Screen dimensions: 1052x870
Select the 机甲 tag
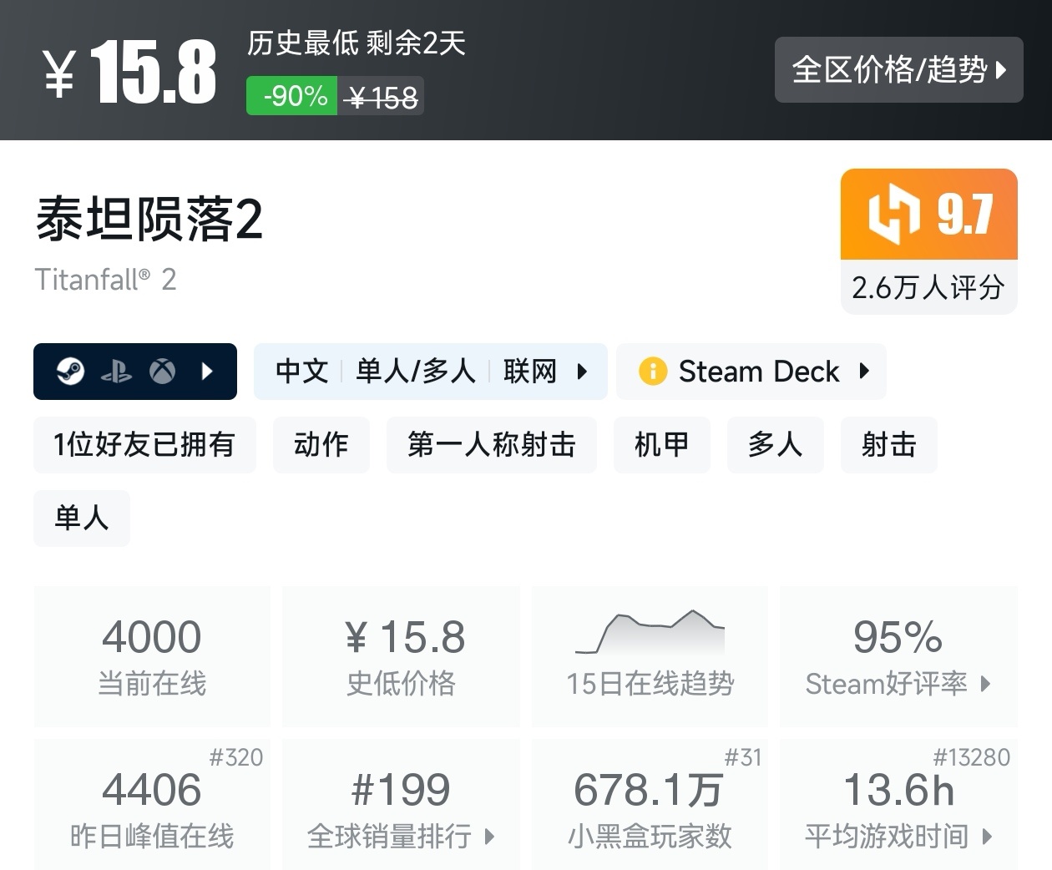[x=661, y=445]
